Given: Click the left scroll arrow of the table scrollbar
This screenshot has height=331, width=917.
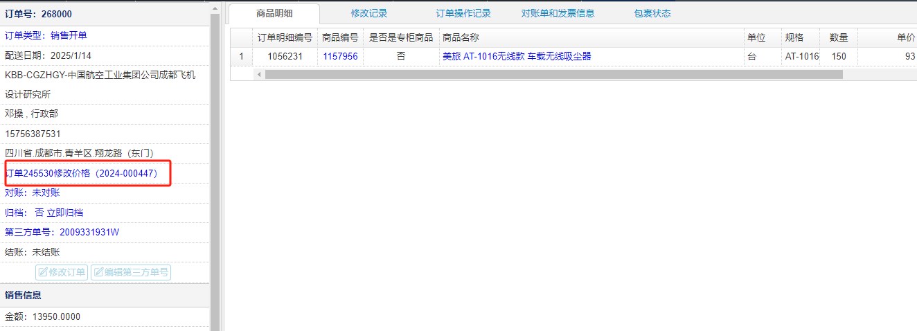Looking at the screenshot, I should pos(259,74).
